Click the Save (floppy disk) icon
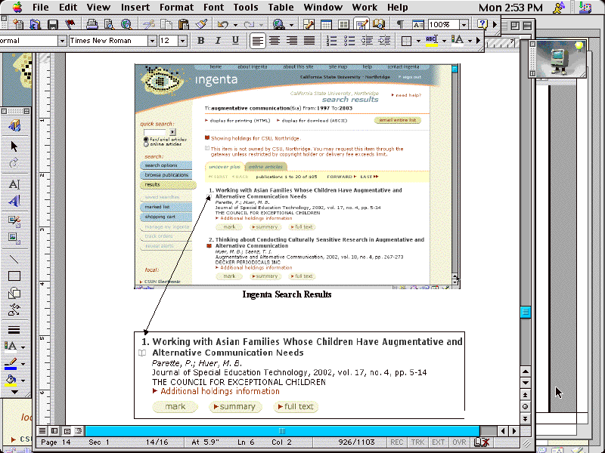This screenshot has width=605, height=453. [x=52, y=25]
